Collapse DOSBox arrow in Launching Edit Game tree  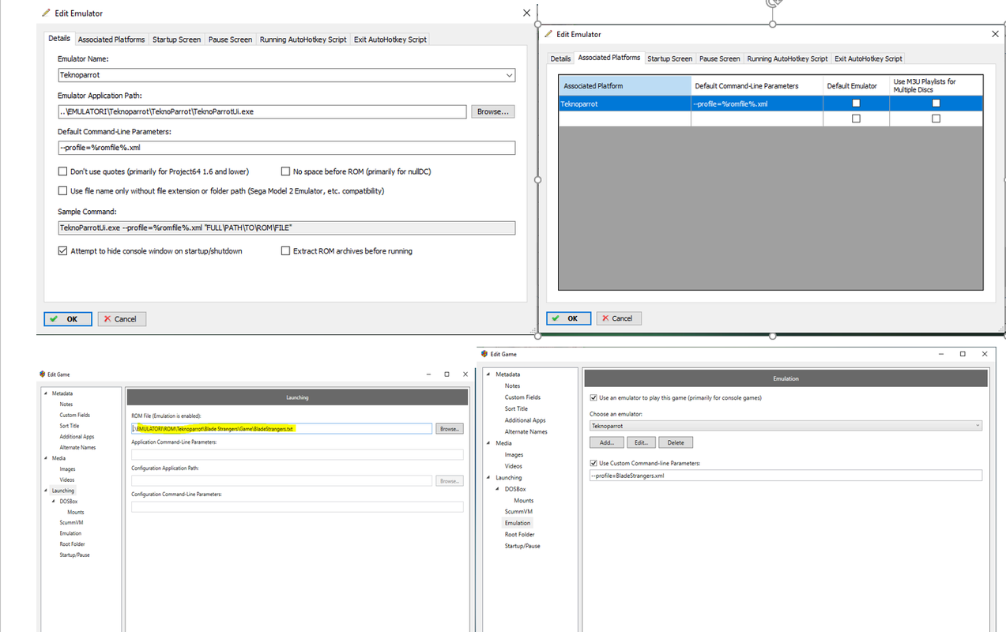[53, 502]
